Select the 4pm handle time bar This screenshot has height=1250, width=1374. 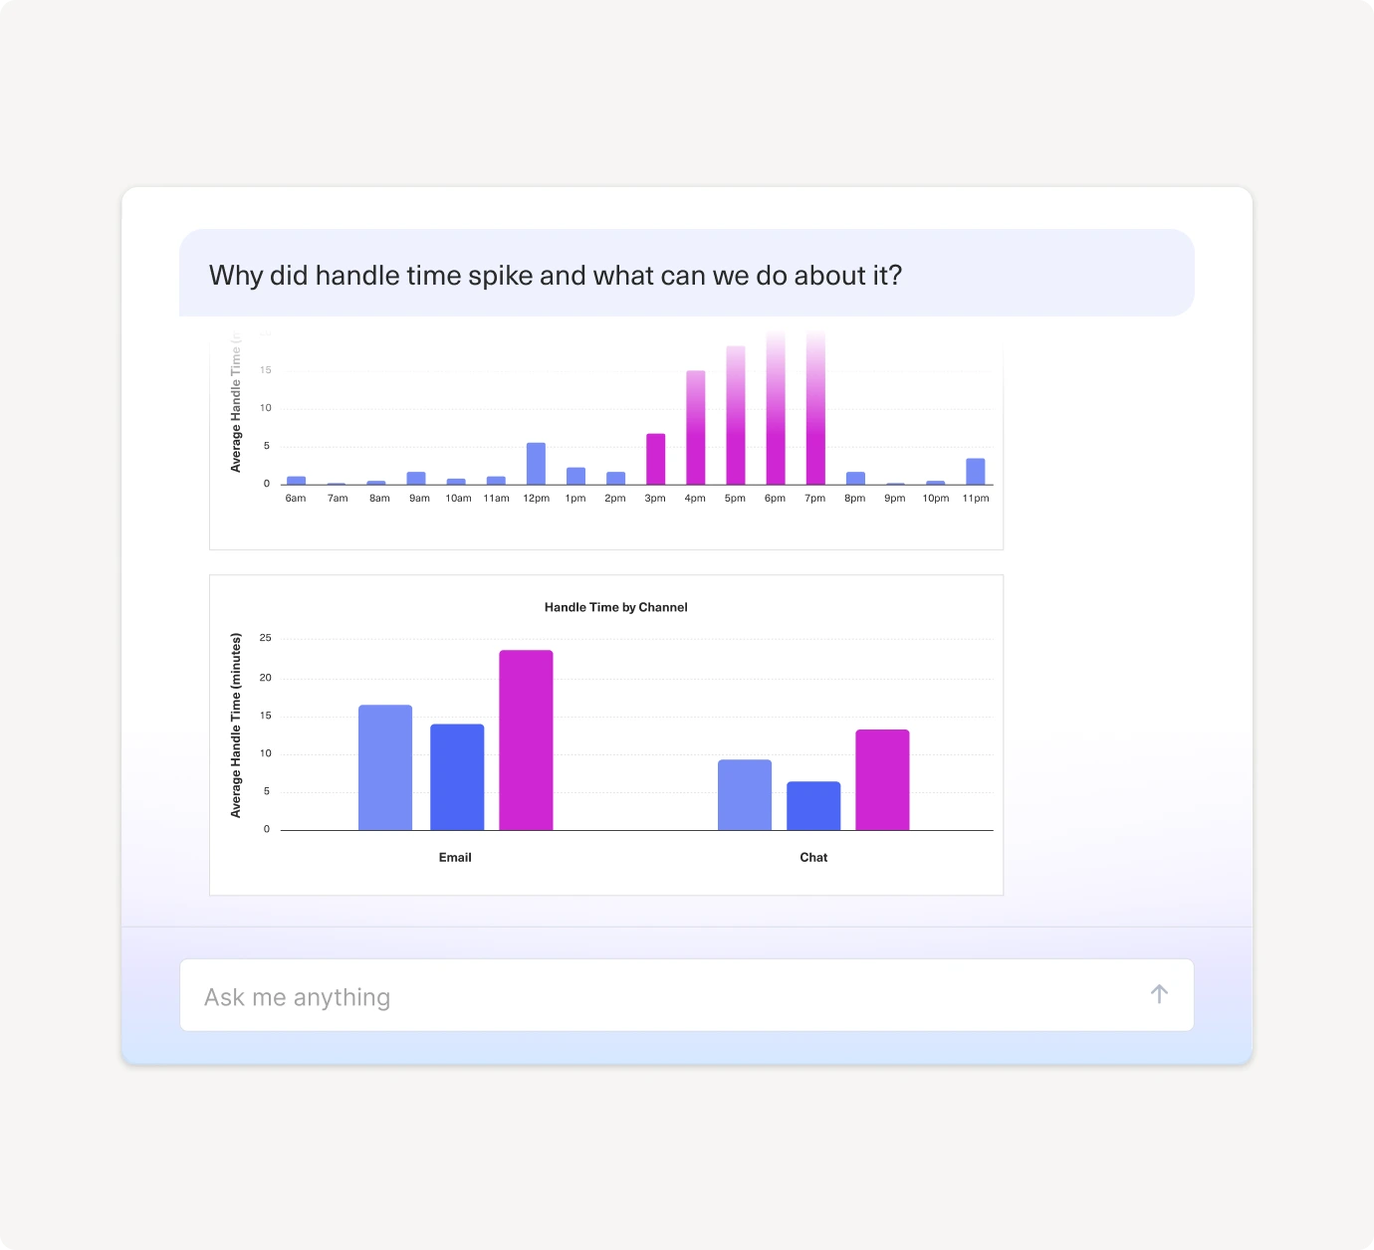695,428
